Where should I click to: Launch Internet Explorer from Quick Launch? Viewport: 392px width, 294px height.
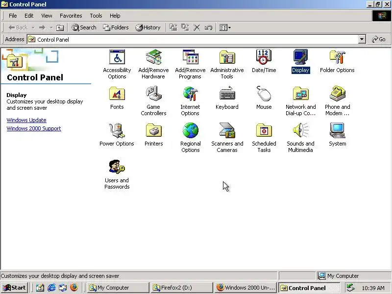click(x=51, y=288)
